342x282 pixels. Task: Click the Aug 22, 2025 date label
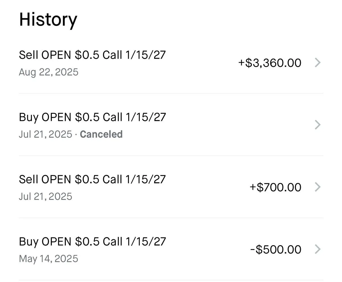(48, 72)
